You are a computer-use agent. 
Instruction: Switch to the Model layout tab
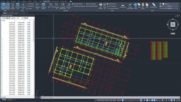(4, 99)
